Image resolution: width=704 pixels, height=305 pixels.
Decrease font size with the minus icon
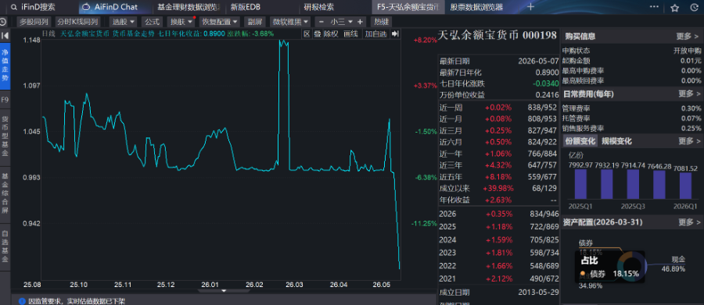point(321,22)
